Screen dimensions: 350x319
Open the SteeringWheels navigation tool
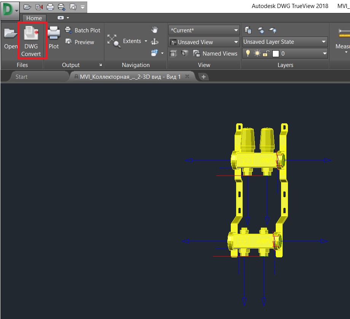pos(154,53)
